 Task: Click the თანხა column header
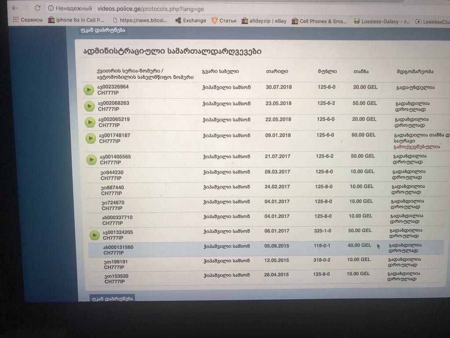[361, 71]
